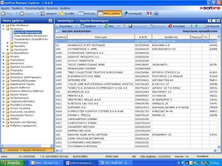This screenshot has height=166, width=222.
Task: Expand the Αγορές folder
Action: click(3, 57)
